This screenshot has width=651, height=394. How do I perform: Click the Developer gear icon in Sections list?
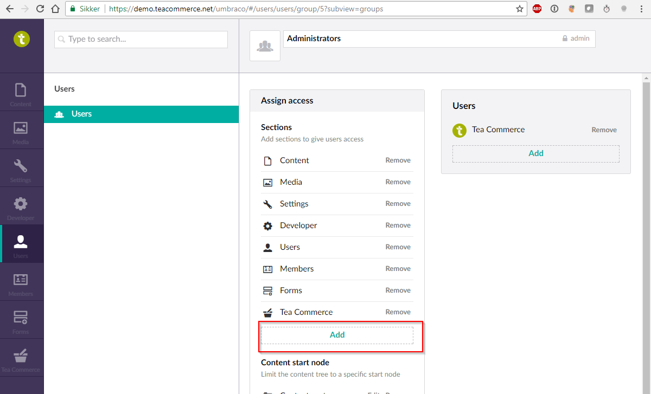point(267,226)
